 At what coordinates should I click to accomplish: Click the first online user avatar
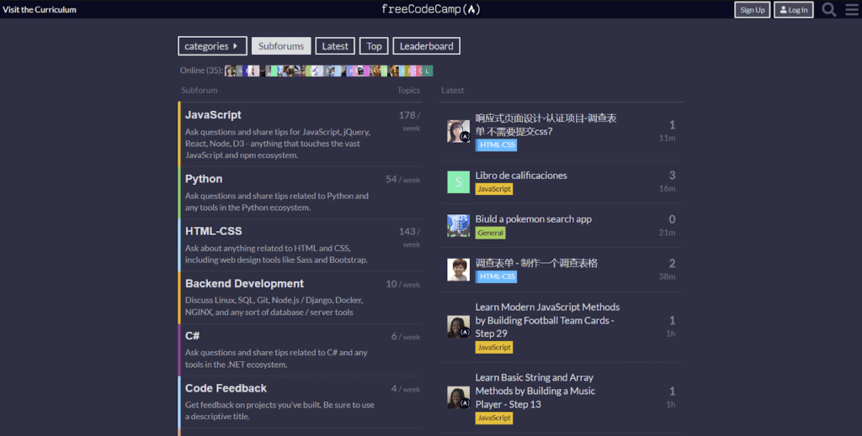coord(231,71)
